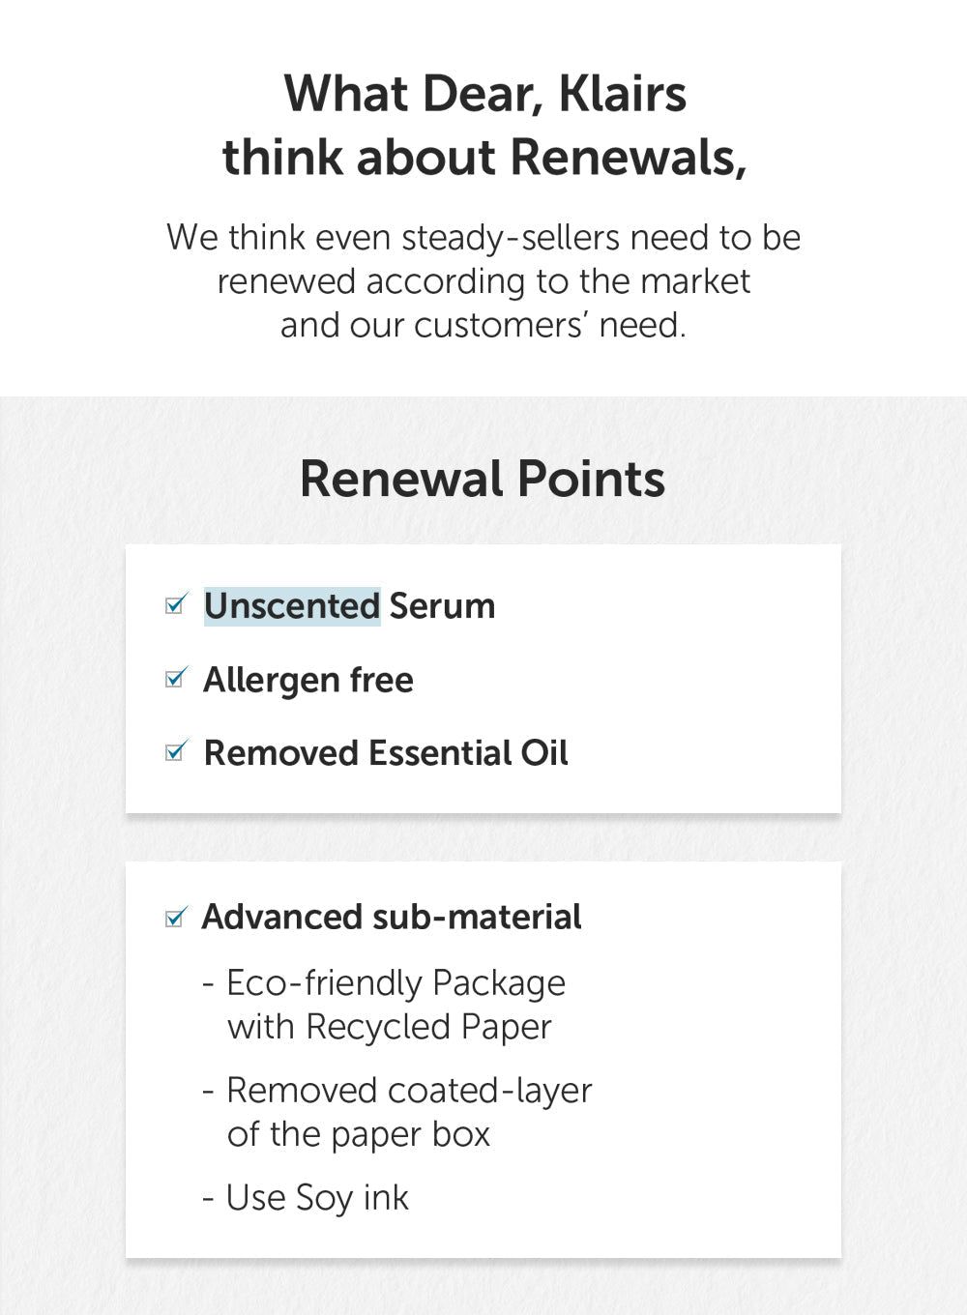Viewport: 967px width, 1315px height.
Task: Toggle the Advanced sub-material checkbox
Action: 175,918
